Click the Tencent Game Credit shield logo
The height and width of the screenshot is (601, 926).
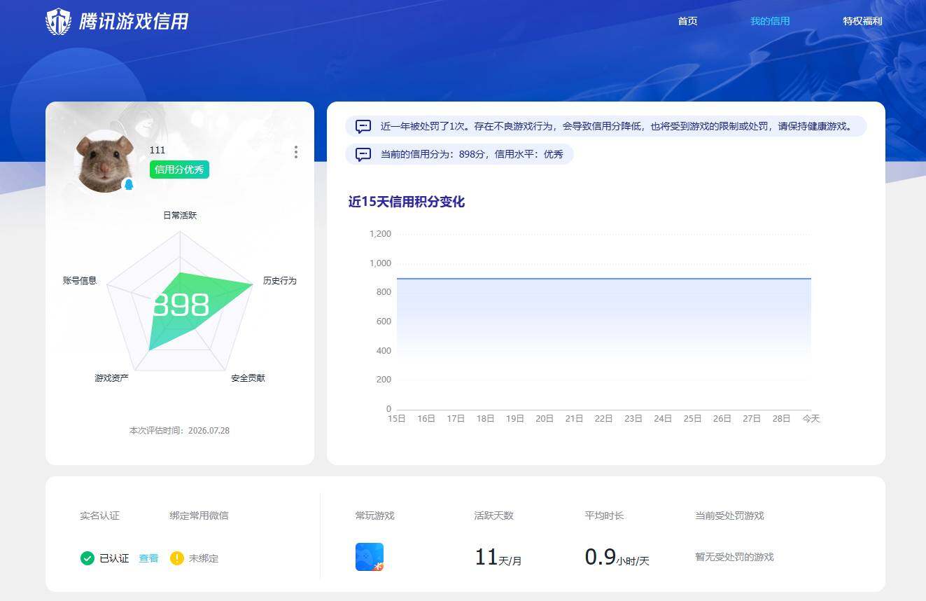click(x=58, y=22)
